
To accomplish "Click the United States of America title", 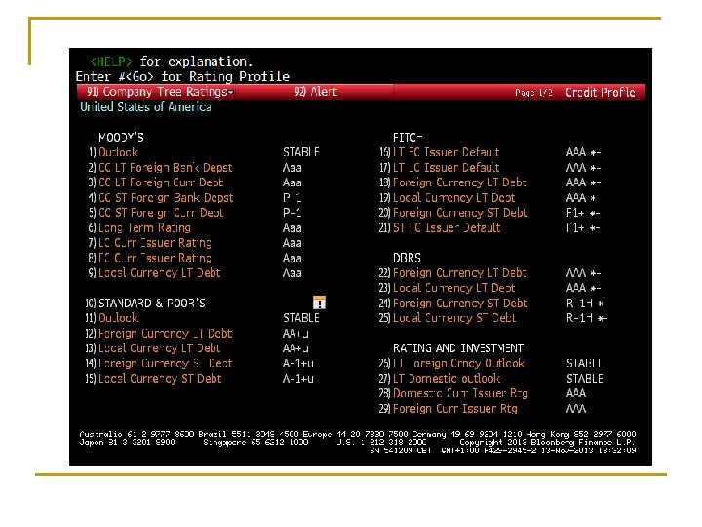I will coord(145,107).
